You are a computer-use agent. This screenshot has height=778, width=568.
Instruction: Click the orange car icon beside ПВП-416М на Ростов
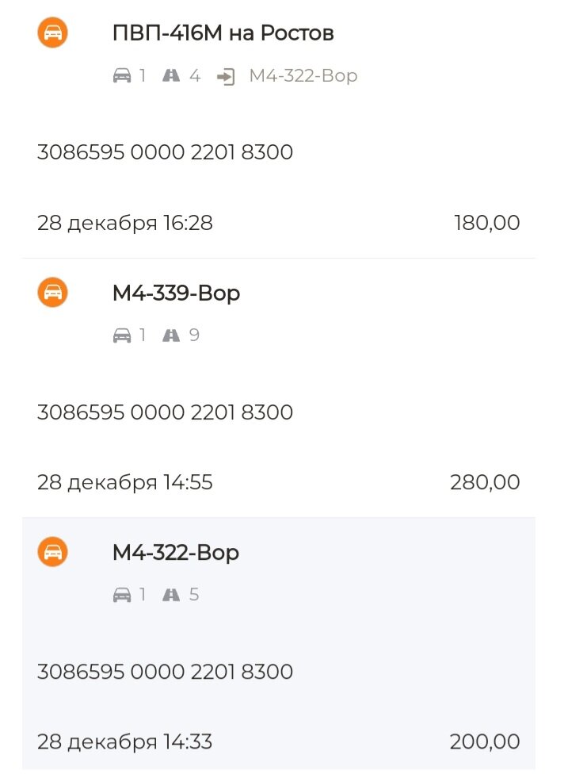click(x=52, y=33)
